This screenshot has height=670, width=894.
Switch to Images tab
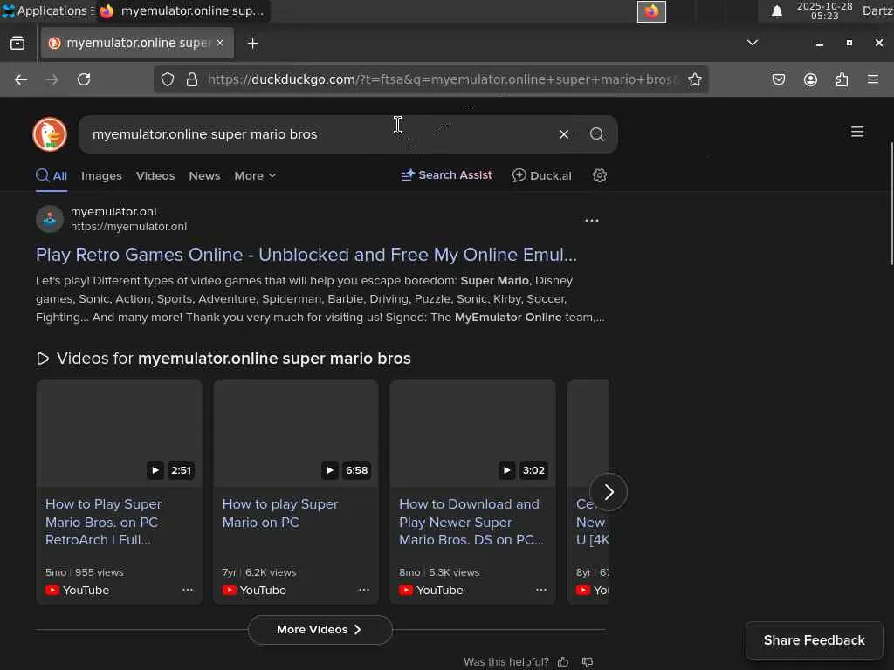101,176
